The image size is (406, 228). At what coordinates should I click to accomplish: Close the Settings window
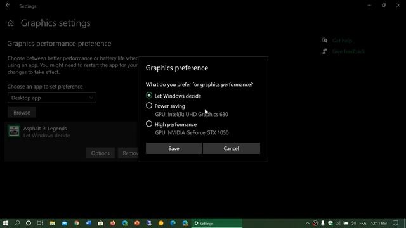click(x=398, y=5)
